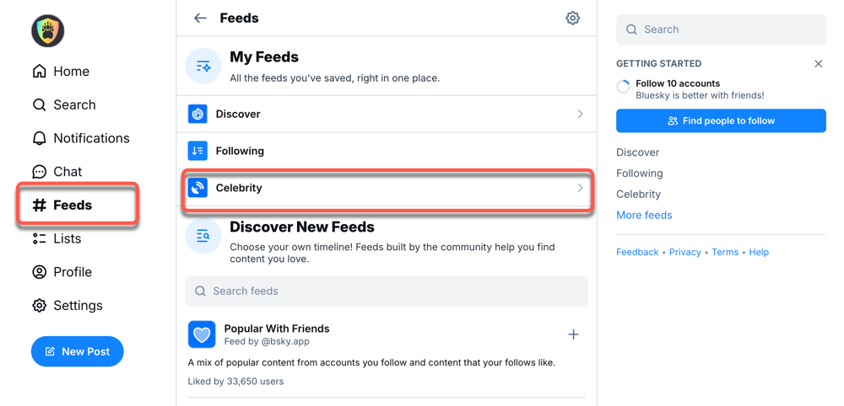Click the Discover feed flame icon
The height and width of the screenshot is (406, 844).
[197, 114]
